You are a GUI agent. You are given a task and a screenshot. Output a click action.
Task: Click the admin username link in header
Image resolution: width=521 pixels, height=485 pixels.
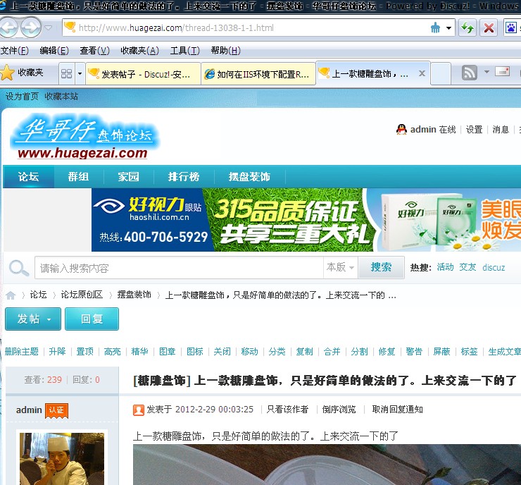pos(423,130)
